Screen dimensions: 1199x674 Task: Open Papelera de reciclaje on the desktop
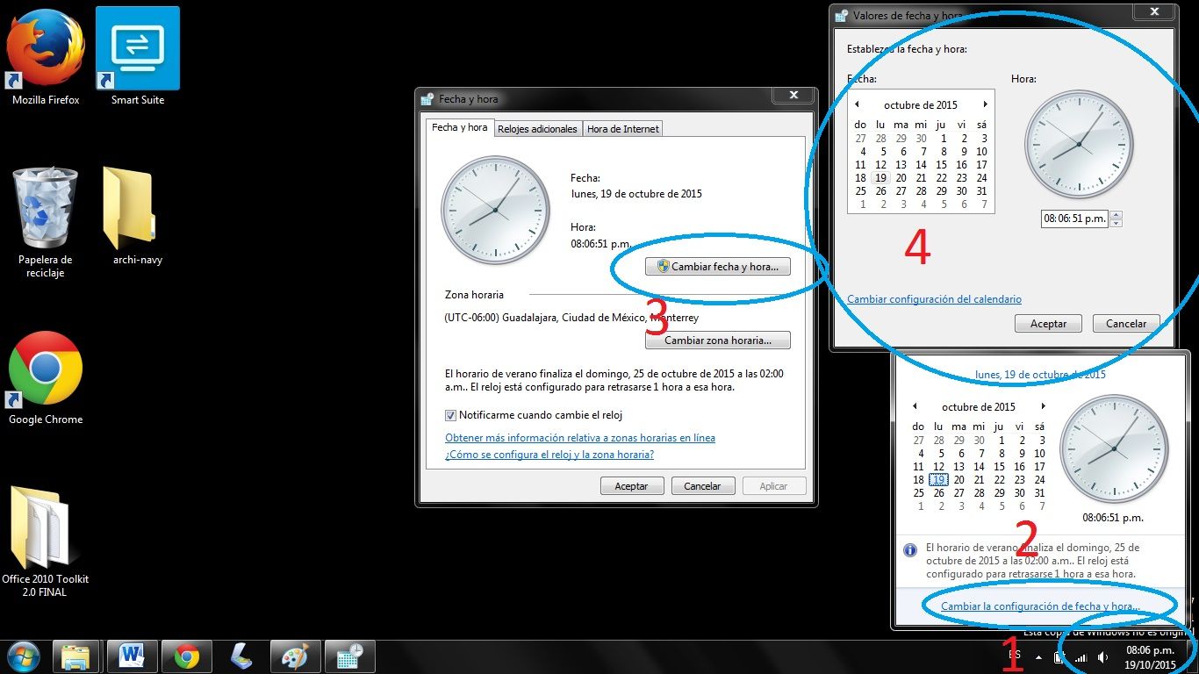(x=45, y=222)
